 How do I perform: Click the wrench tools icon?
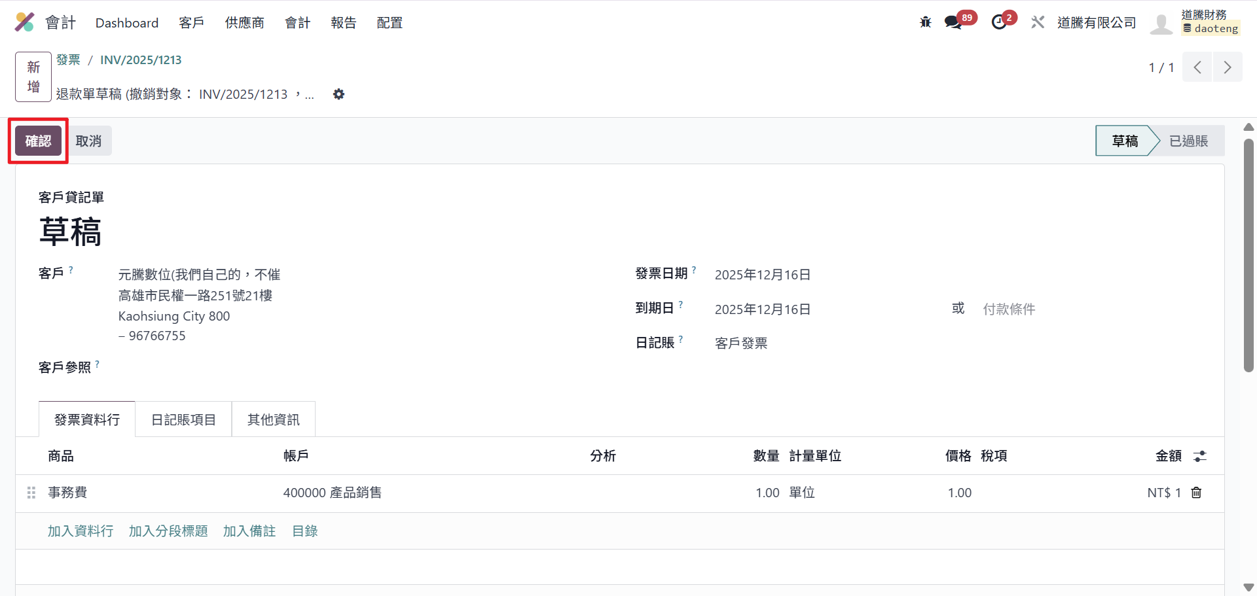(1038, 22)
